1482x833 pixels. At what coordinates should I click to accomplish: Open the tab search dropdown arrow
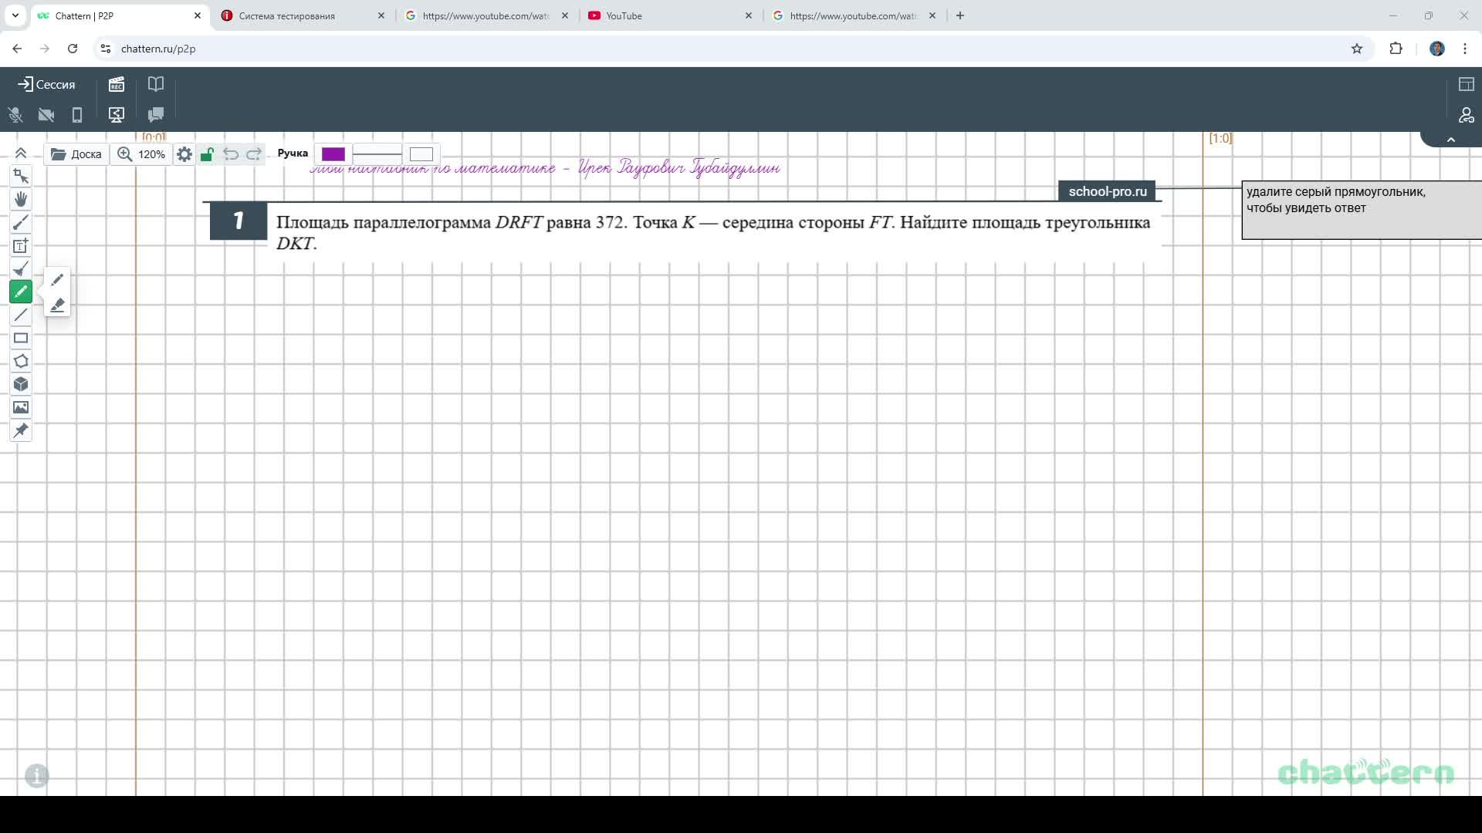tap(15, 15)
